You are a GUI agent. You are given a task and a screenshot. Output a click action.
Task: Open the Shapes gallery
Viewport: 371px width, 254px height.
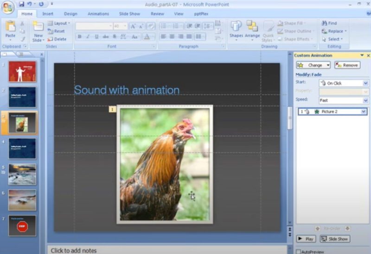pos(236,31)
